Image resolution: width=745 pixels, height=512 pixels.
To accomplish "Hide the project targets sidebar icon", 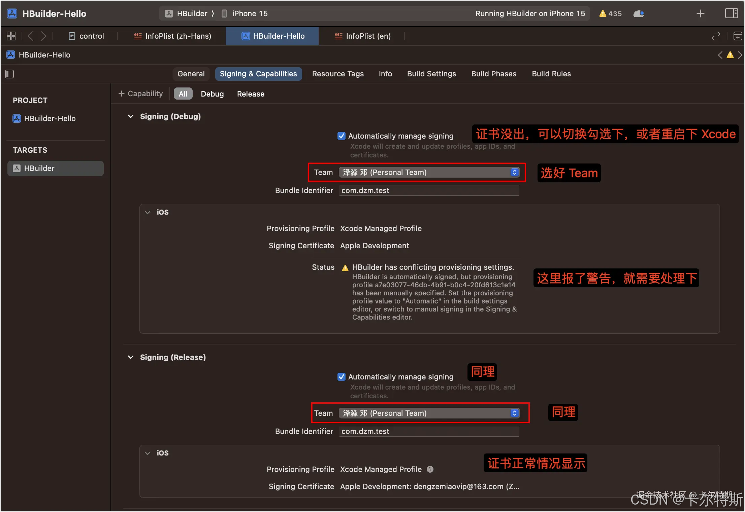I will pos(9,74).
